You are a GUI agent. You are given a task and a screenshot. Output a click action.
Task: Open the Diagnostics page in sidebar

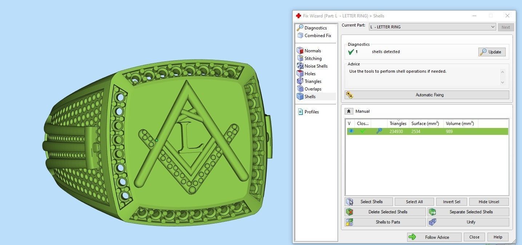point(316,28)
